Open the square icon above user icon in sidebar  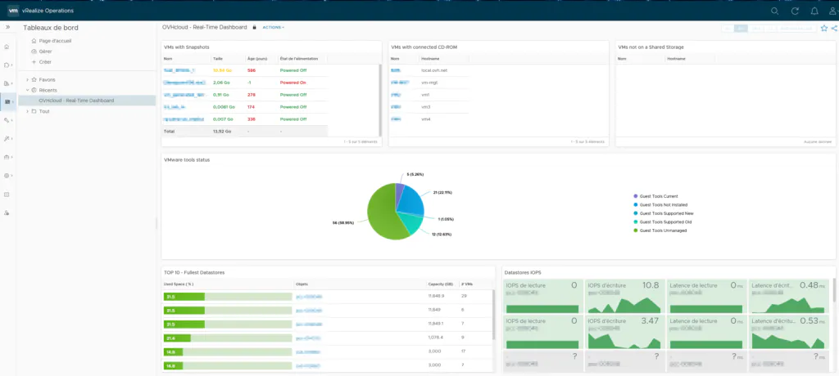[7, 195]
